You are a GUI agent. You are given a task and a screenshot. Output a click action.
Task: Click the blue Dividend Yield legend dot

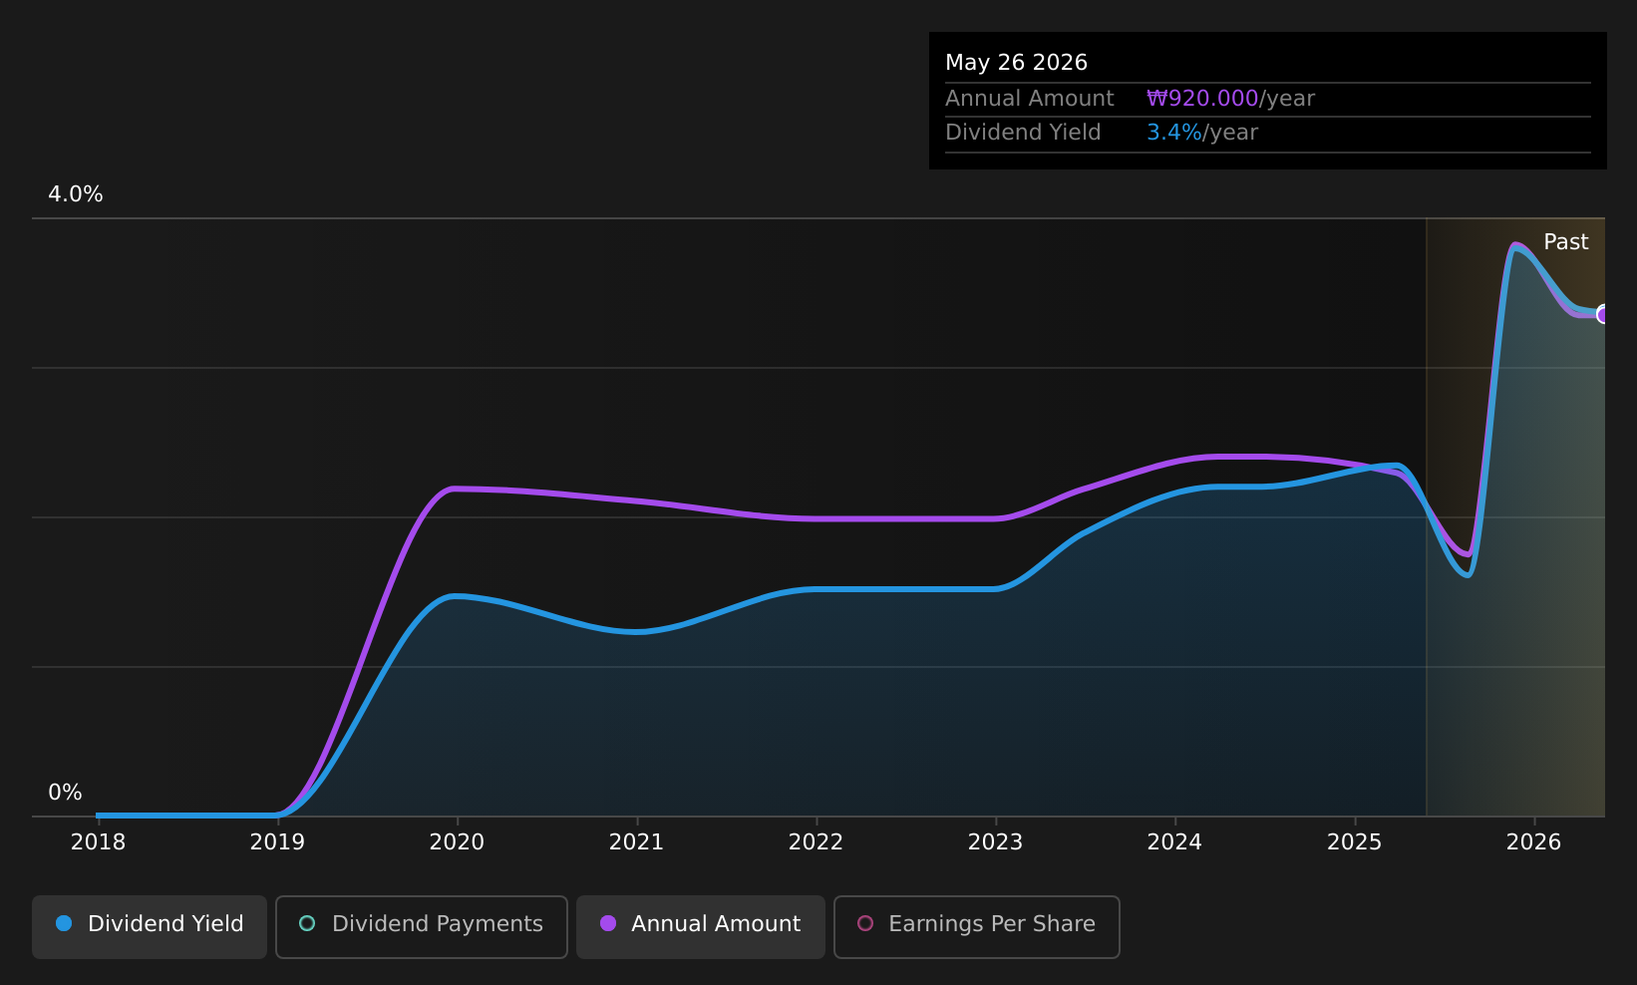[x=64, y=923]
